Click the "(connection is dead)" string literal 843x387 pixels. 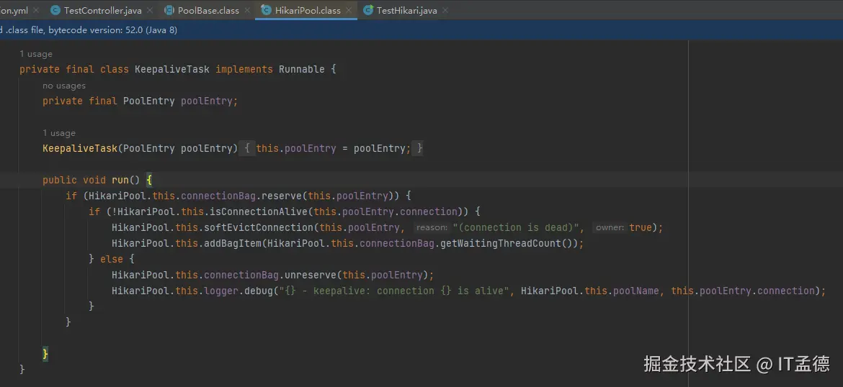tap(516, 227)
